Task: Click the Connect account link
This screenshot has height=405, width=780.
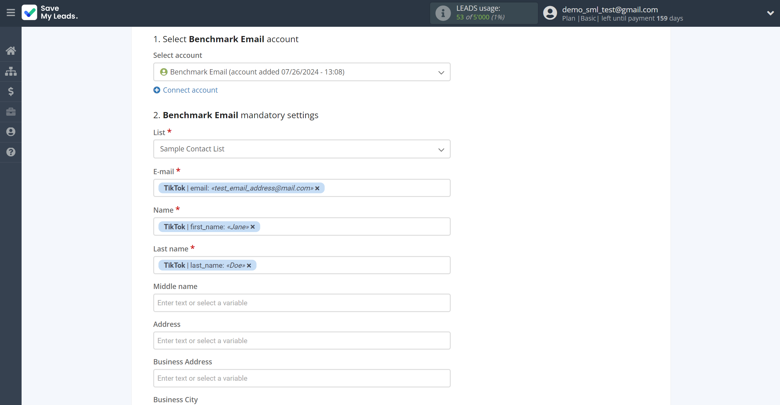Action: [x=190, y=90]
